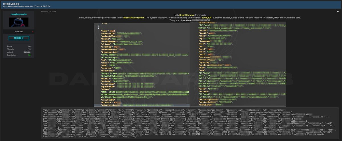Click the yellow 'BreachForums' word in greeting
This screenshot has width=342, height=141.
(x=187, y=15)
